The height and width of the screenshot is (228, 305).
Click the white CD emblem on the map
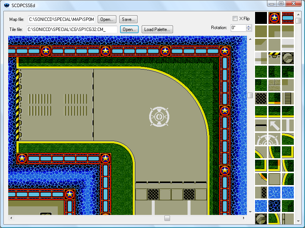pos(159,117)
